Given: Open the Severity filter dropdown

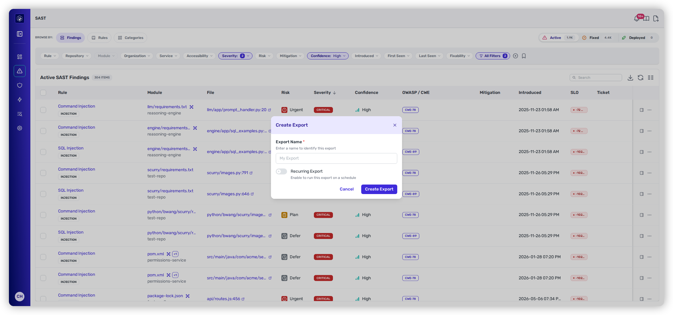Looking at the screenshot, I should (235, 56).
